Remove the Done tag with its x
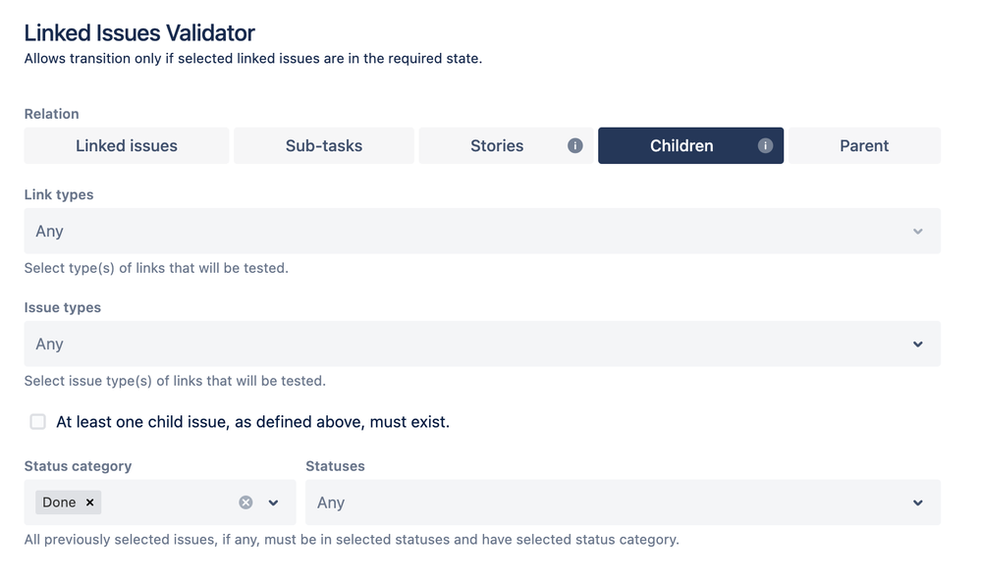Image resolution: width=981 pixels, height=581 pixels. (x=90, y=502)
